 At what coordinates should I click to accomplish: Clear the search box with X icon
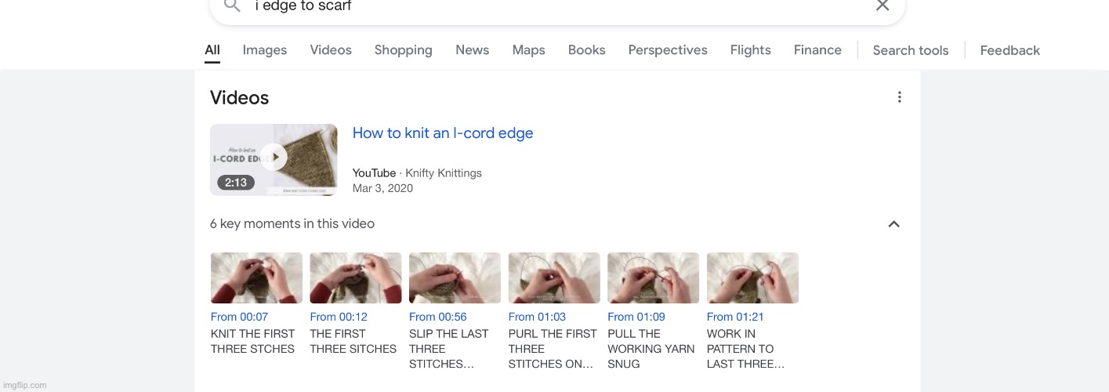click(x=882, y=5)
